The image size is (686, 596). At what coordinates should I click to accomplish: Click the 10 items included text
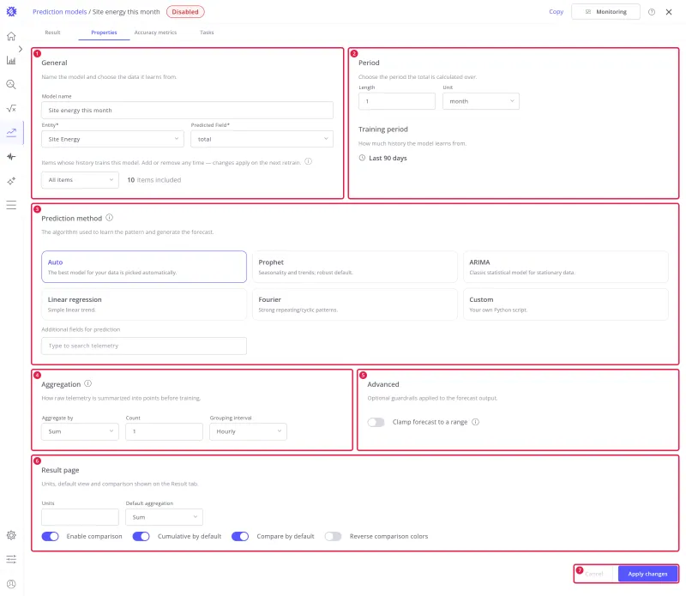[154, 180]
